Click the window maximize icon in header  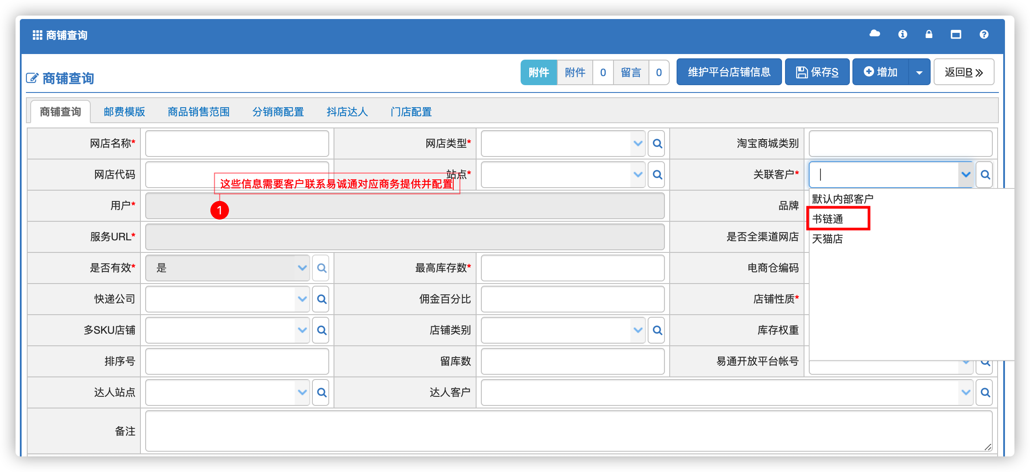[x=956, y=35]
